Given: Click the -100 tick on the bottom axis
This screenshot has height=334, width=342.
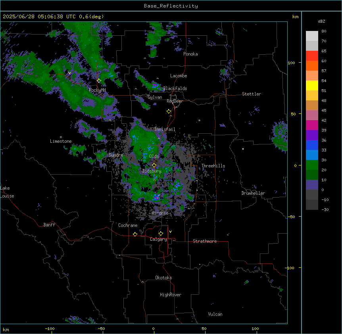Looking at the screenshot, I should point(50,328).
